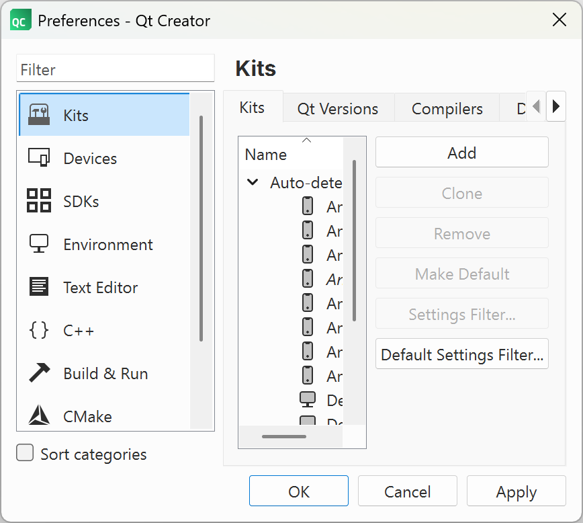This screenshot has height=523, width=583.
Task: Enable the Sort categories checkbox
Action: [25, 452]
